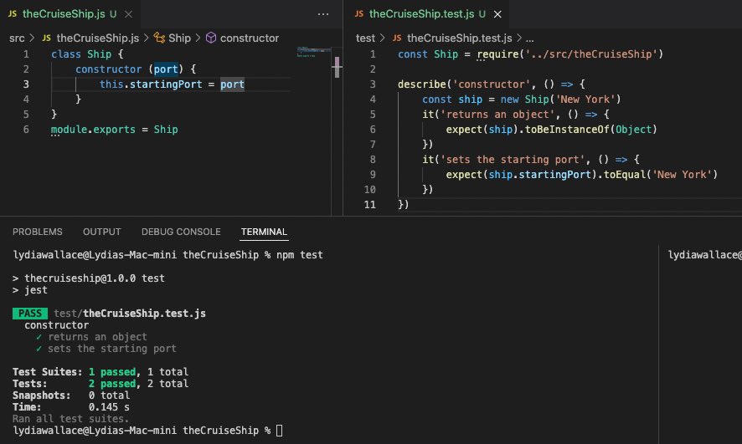Viewport: 742px width, 444px height.
Task: Click theCruiseShip.js in breadcrumb path
Action: [97, 38]
